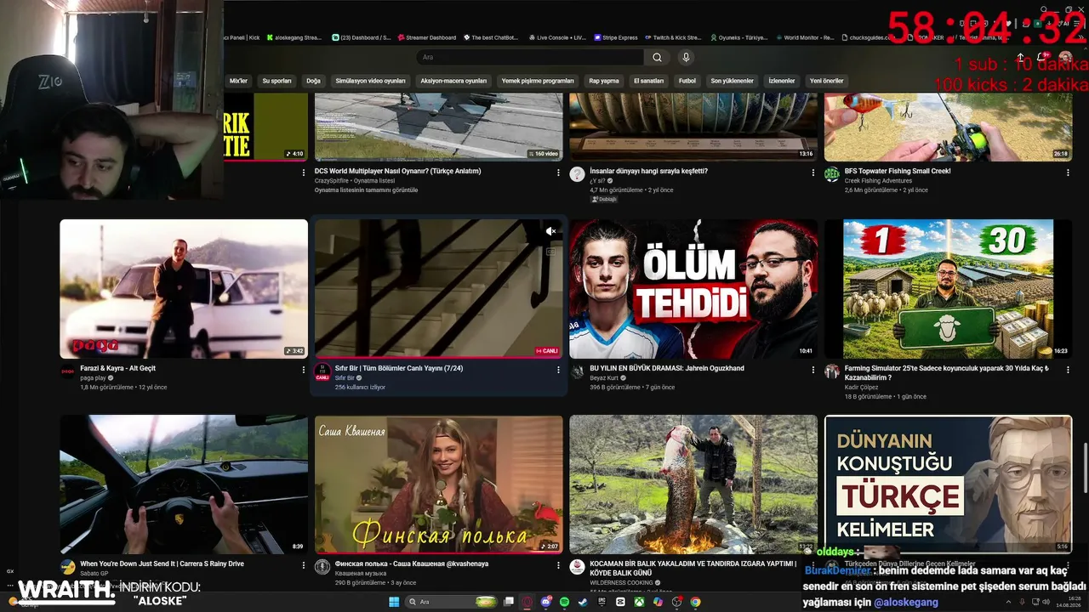
Task: Open the YouTube account avatar menu
Action: 1065,58
